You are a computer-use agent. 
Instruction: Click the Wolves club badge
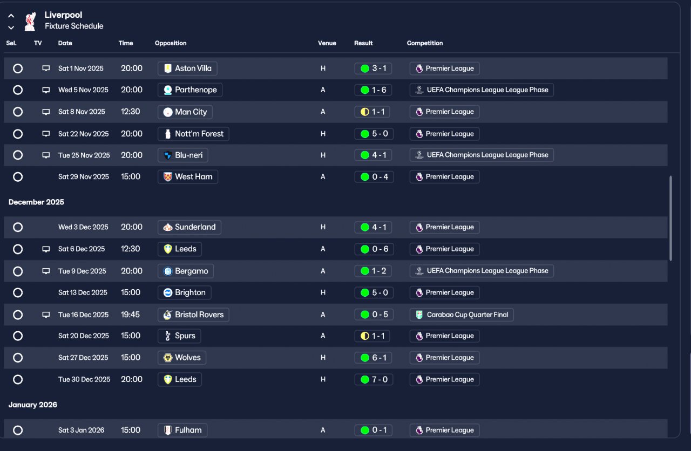168,358
